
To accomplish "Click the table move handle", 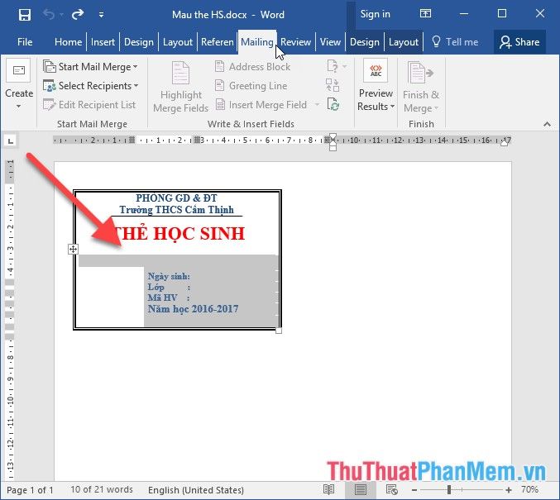I will [73, 249].
